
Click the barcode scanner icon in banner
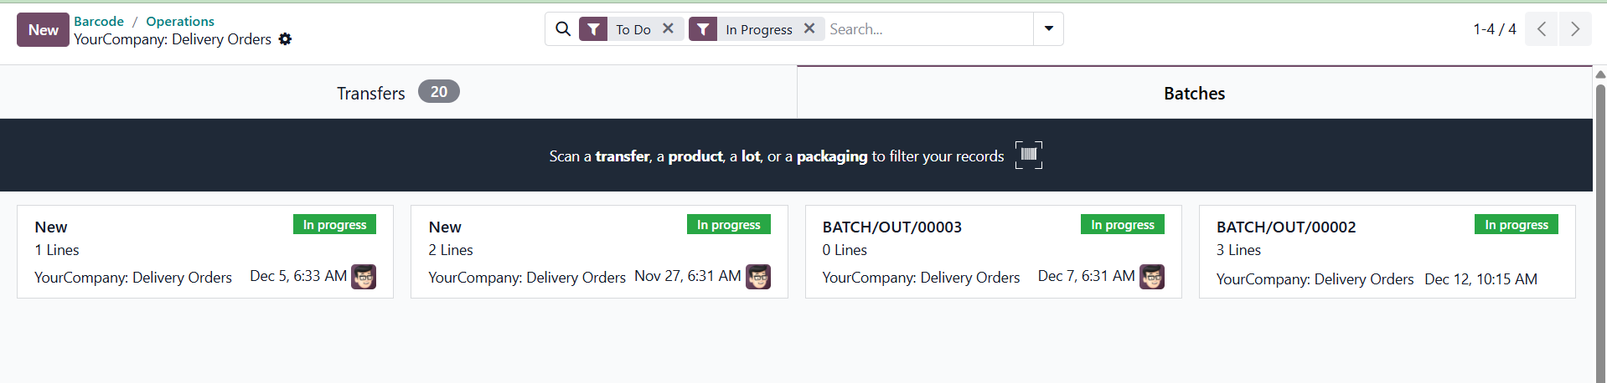click(x=1029, y=155)
